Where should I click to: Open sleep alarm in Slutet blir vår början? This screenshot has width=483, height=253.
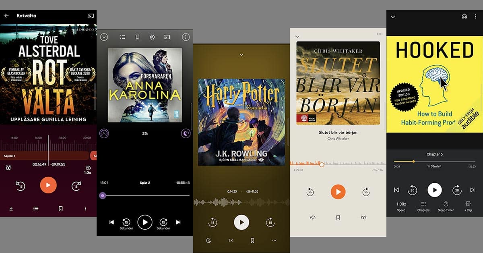(363, 218)
